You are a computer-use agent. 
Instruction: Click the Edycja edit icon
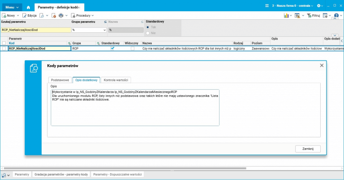24,16
